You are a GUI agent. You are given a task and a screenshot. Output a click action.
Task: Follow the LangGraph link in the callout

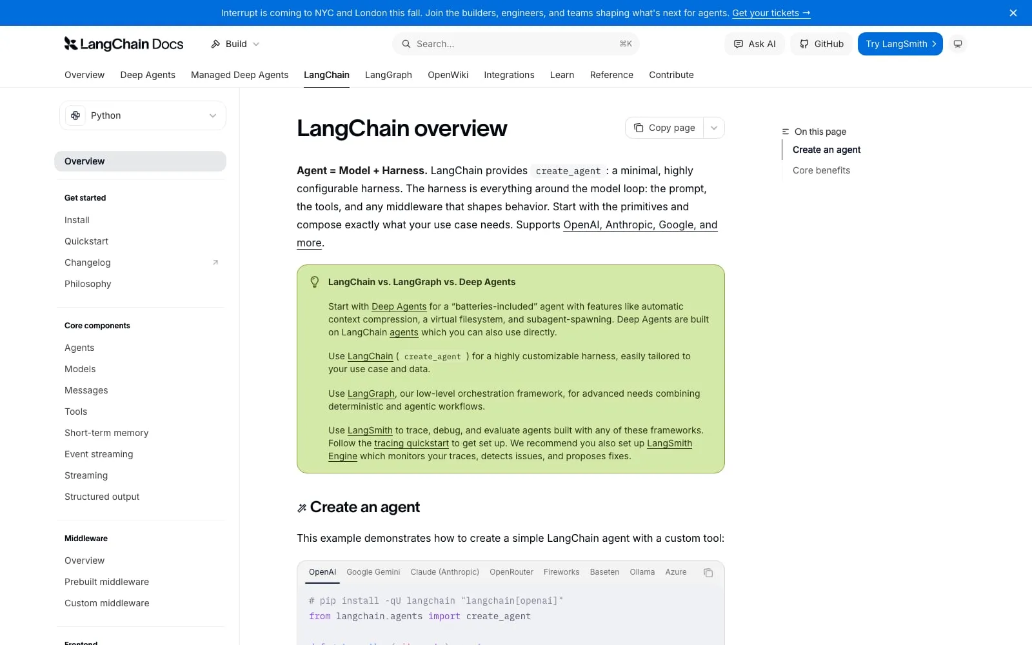coord(371,393)
